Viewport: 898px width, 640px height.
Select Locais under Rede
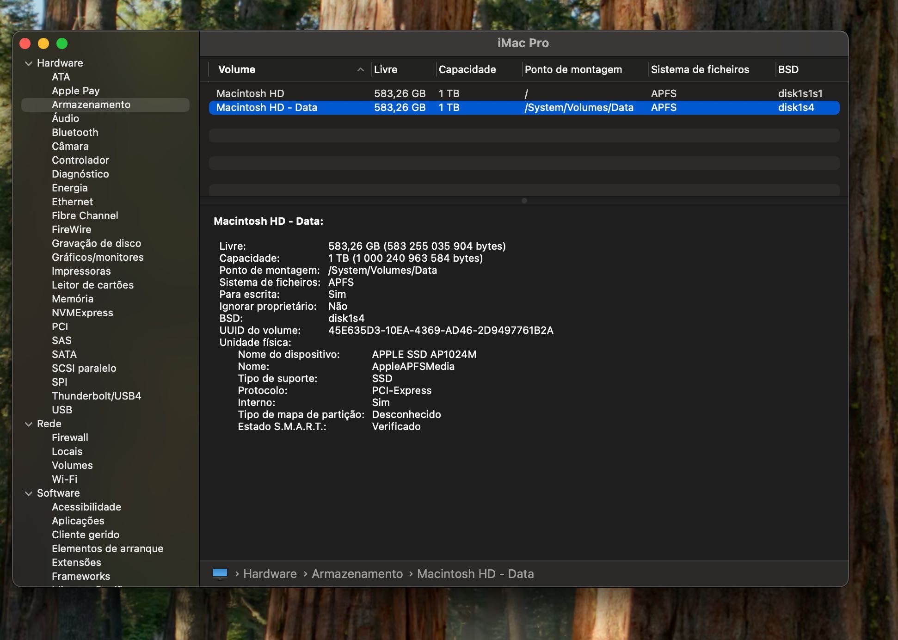click(x=67, y=451)
